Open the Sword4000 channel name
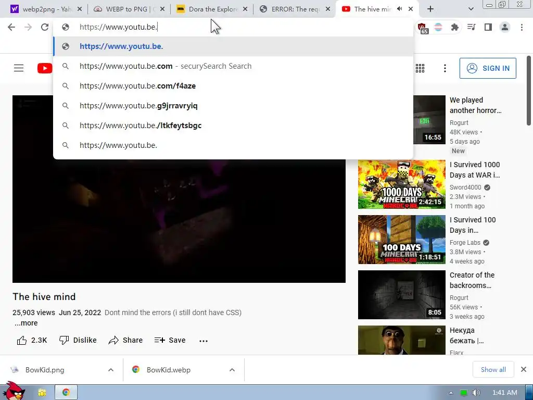533x400 pixels. 465,187
